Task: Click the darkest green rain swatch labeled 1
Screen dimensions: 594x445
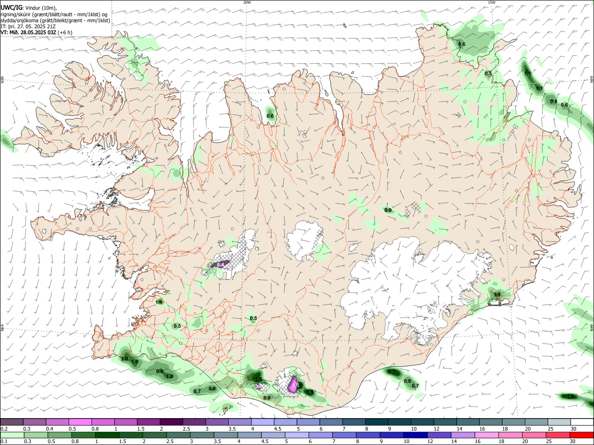Action: point(107,435)
